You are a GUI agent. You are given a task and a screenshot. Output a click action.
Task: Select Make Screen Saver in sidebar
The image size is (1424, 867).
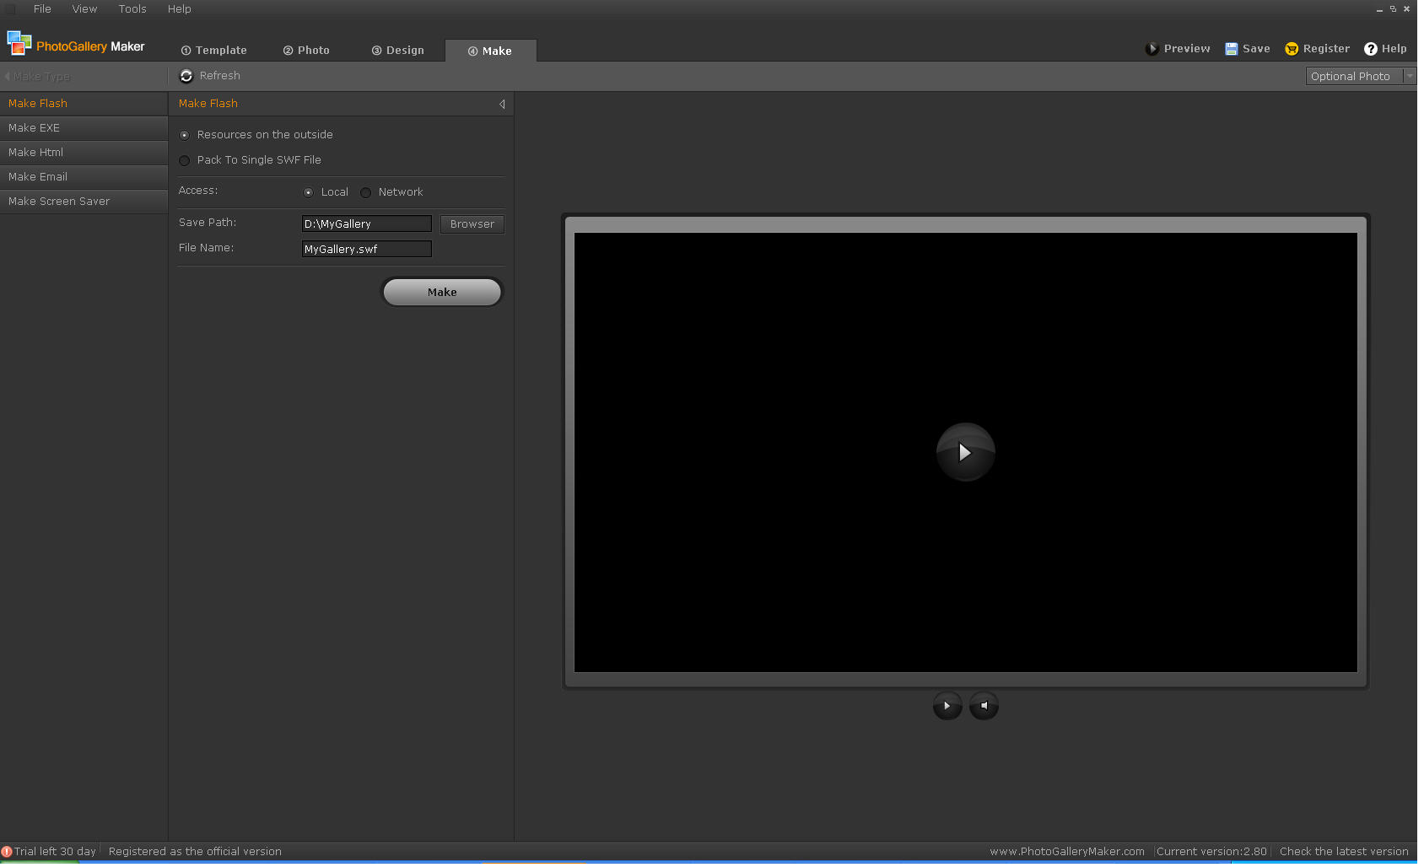coord(84,202)
